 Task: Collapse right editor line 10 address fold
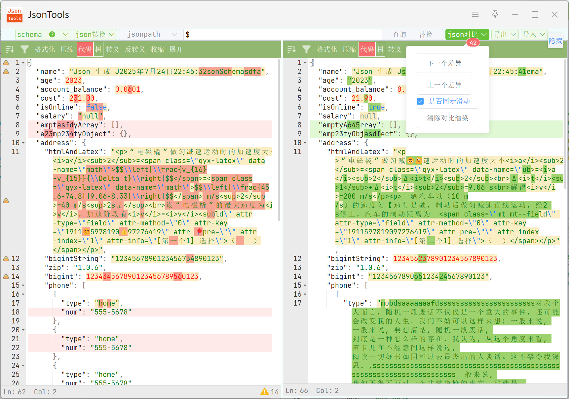[305, 143]
